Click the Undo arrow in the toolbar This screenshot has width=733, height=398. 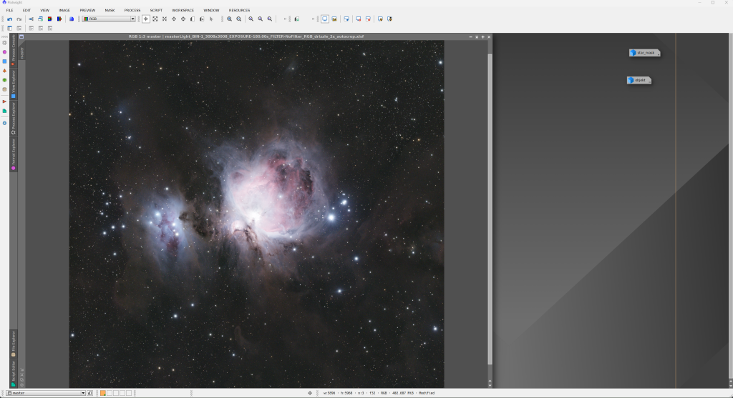click(9, 19)
